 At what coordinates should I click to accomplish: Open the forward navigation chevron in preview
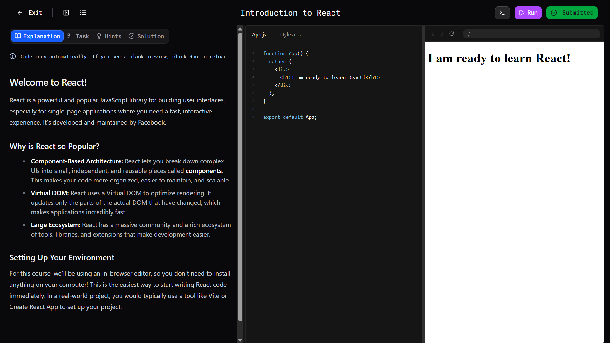[x=442, y=34]
